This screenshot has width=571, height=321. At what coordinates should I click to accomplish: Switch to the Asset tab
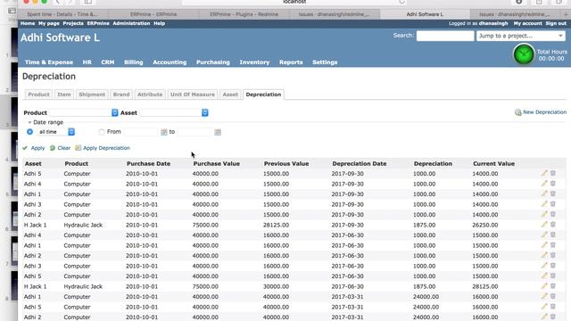[230, 95]
